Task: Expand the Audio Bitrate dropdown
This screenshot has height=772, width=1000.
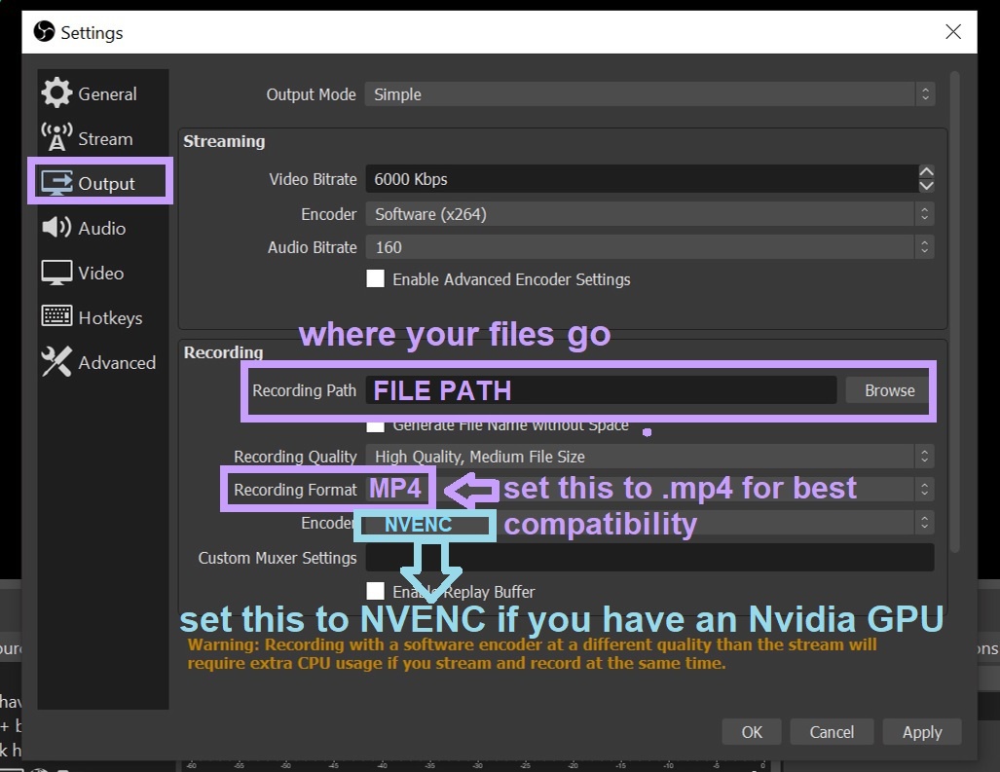Action: 648,247
